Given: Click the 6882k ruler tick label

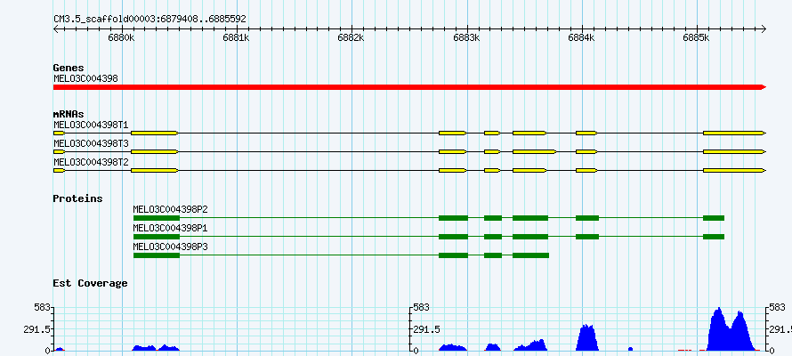Looking at the screenshot, I should [x=351, y=38].
